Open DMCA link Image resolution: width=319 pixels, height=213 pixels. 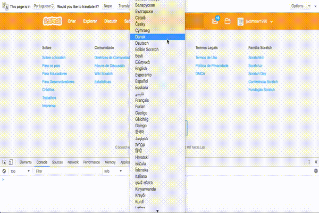point(200,73)
